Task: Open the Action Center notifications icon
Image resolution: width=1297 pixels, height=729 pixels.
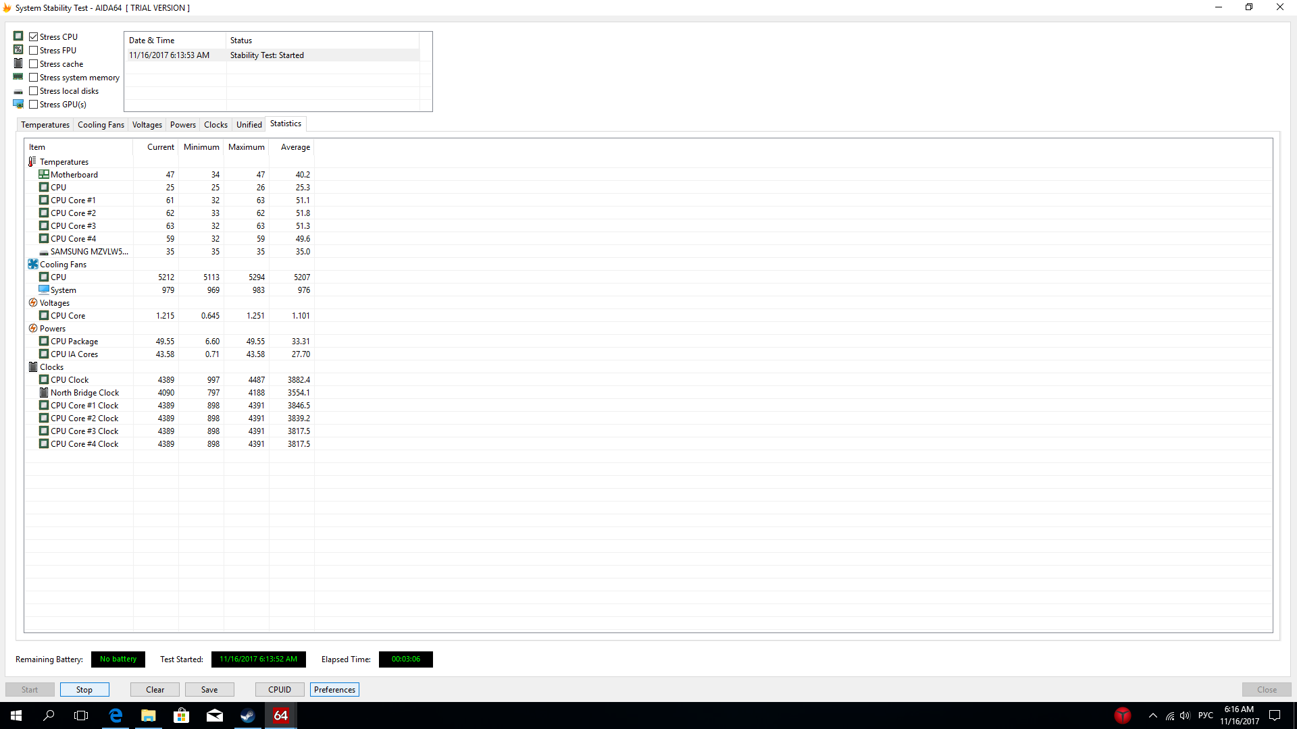Action: point(1275,715)
